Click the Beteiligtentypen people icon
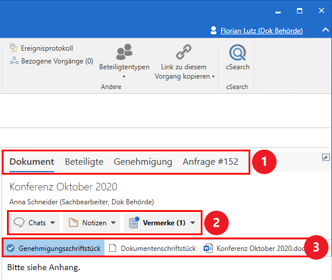 pyautogui.click(x=124, y=52)
